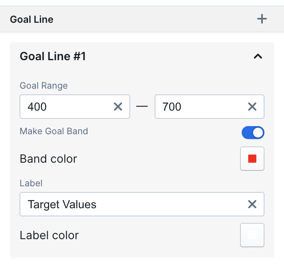Viewport: 284px width, 266px height.
Task: Click the dash between the range inputs
Action: pyautogui.click(x=142, y=107)
